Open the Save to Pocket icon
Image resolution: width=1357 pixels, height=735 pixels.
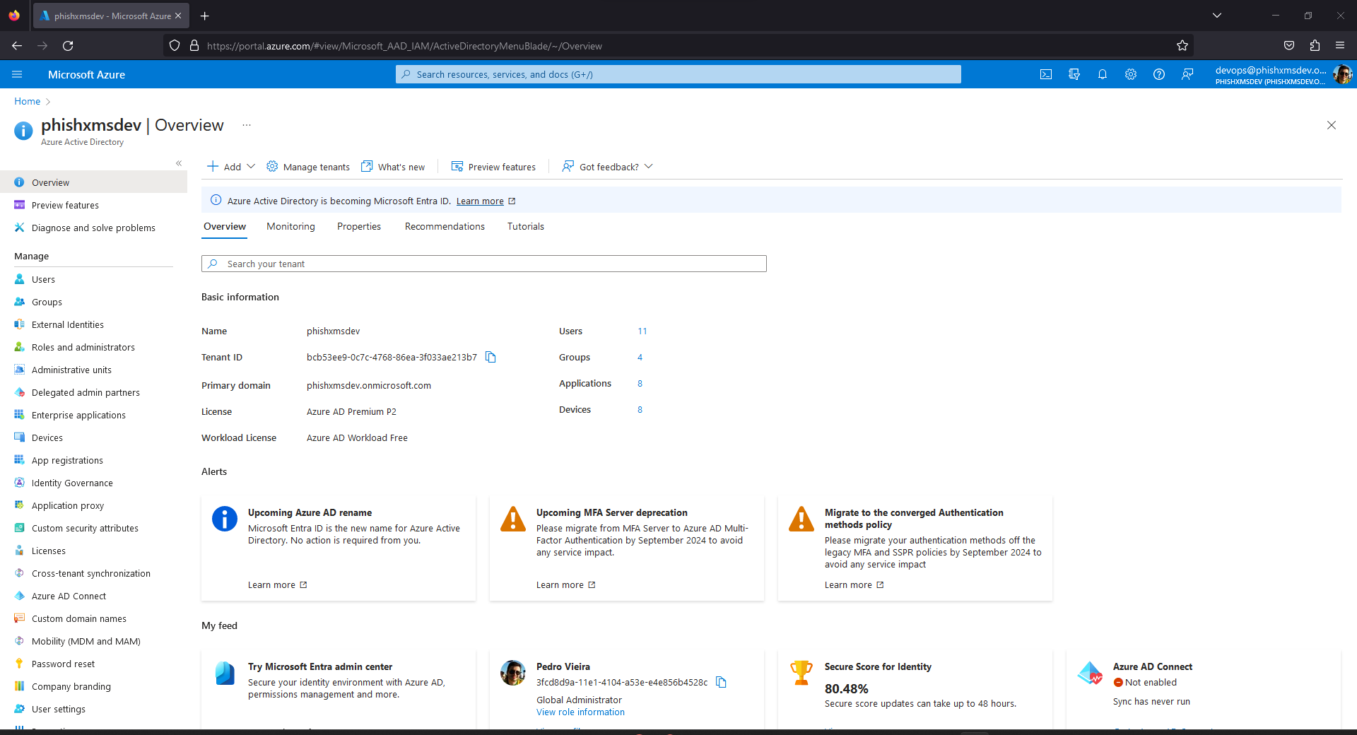(x=1289, y=46)
